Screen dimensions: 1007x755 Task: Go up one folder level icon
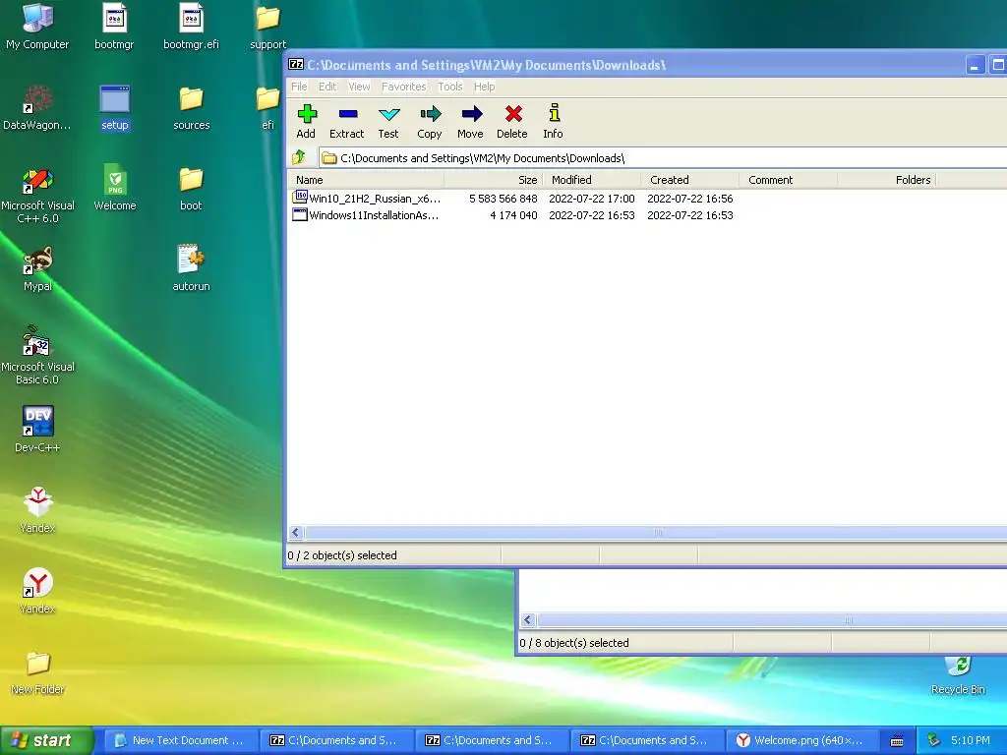click(299, 157)
